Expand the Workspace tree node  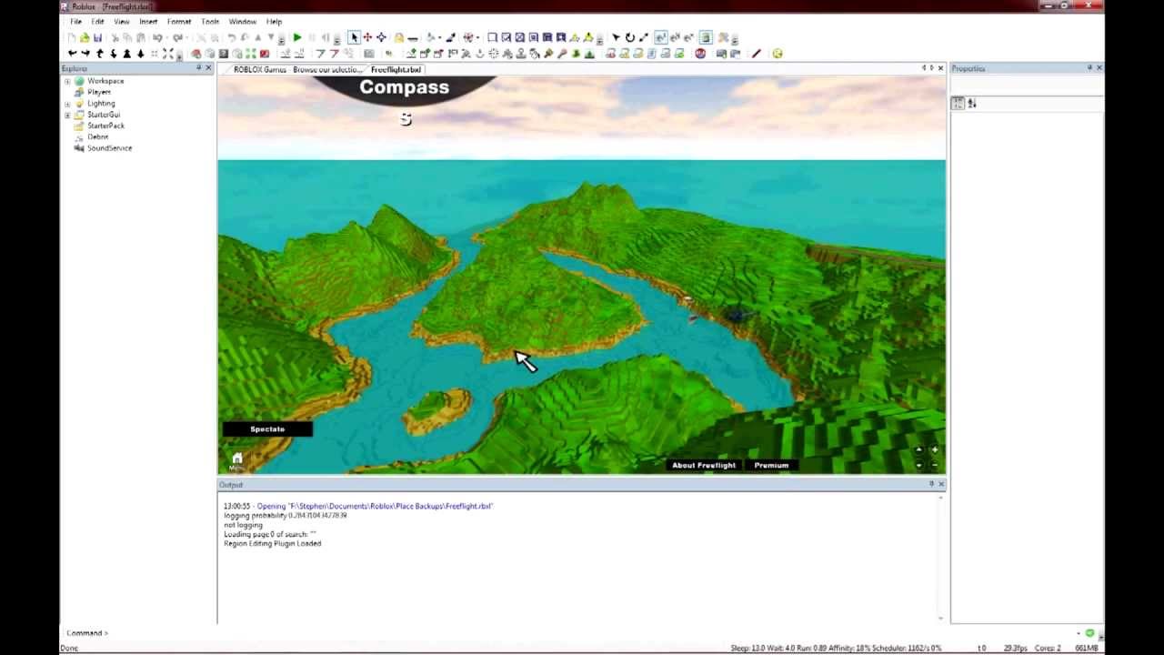[67, 81]
